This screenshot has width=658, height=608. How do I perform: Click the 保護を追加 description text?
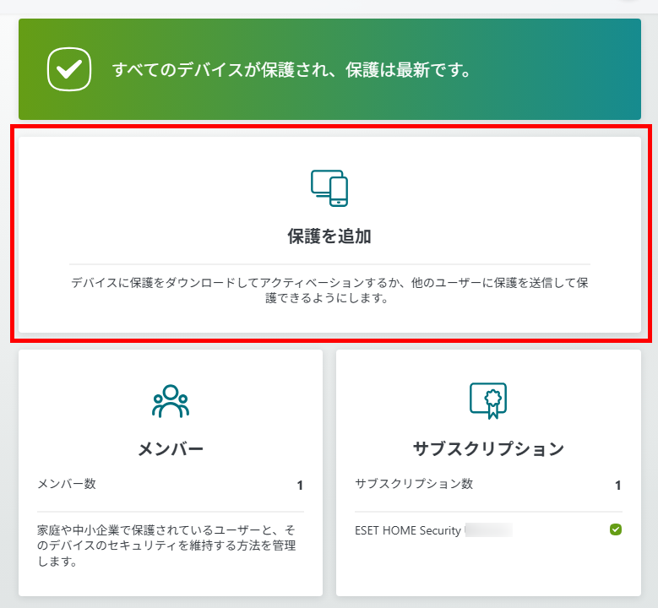329,290
